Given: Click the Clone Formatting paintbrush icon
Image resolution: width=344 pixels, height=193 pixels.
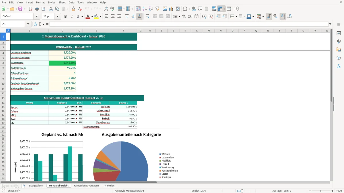Looking at the screenshot, I should pos(74,9).
